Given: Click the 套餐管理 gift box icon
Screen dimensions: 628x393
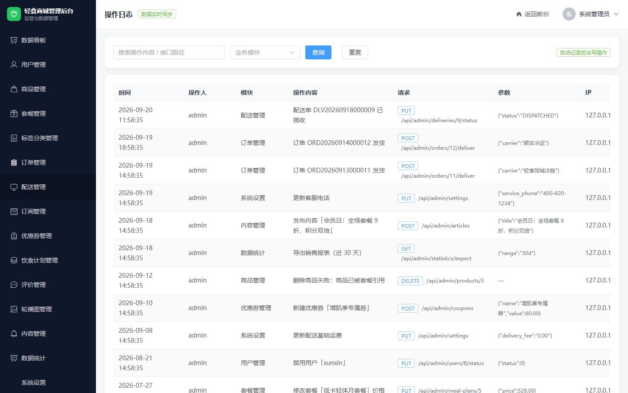Looking at the screenshot, I should point(14,114).
